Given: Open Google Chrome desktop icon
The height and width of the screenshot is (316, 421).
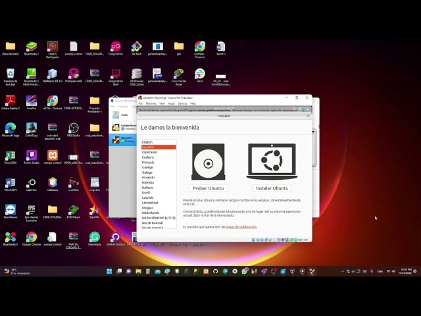Looking at the screenshot, I should tap(32, 238).
